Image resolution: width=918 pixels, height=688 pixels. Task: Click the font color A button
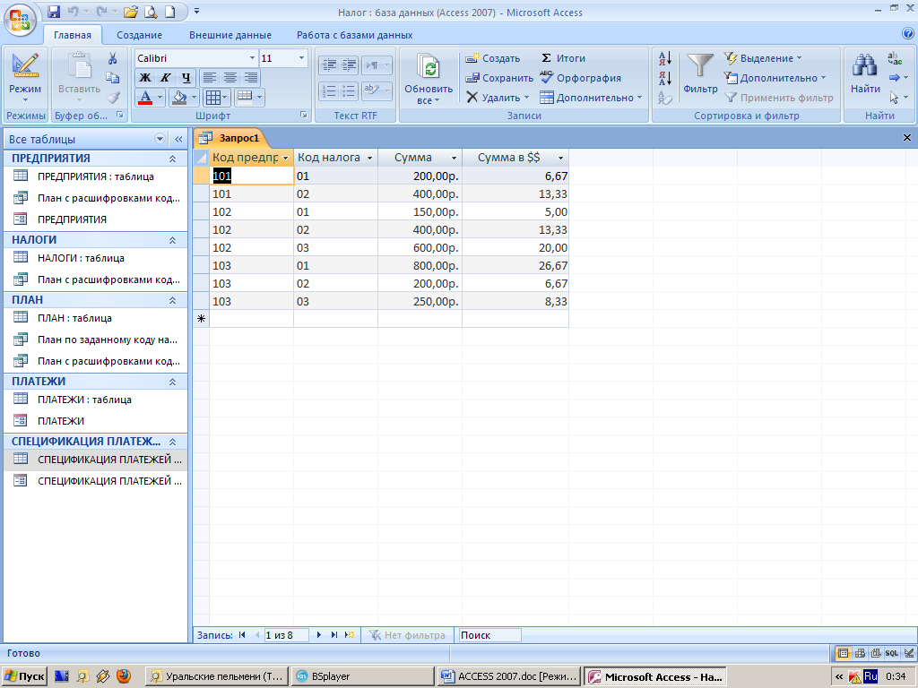click(x=145, y=97)
